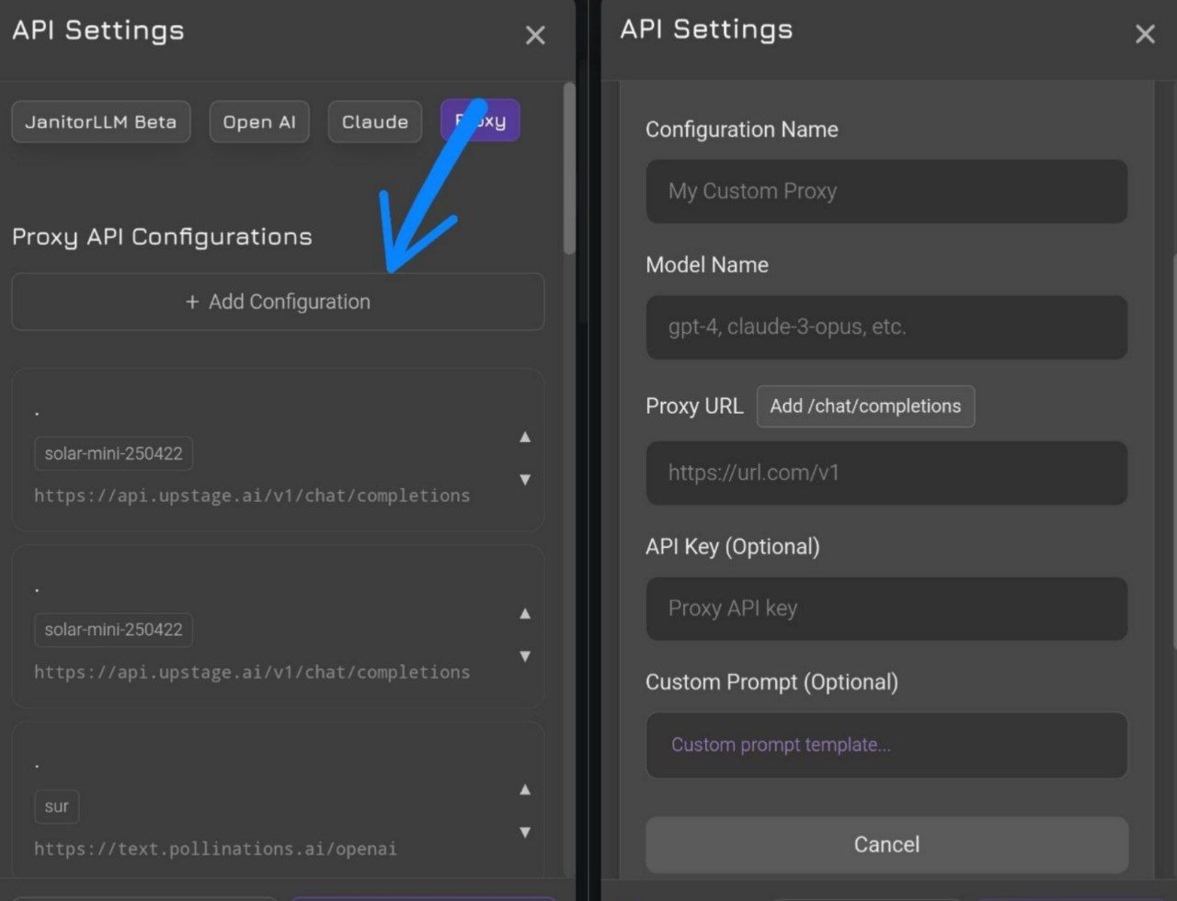Cancel the new proxy configuration
1177x901 pixels.
point(886,844)
